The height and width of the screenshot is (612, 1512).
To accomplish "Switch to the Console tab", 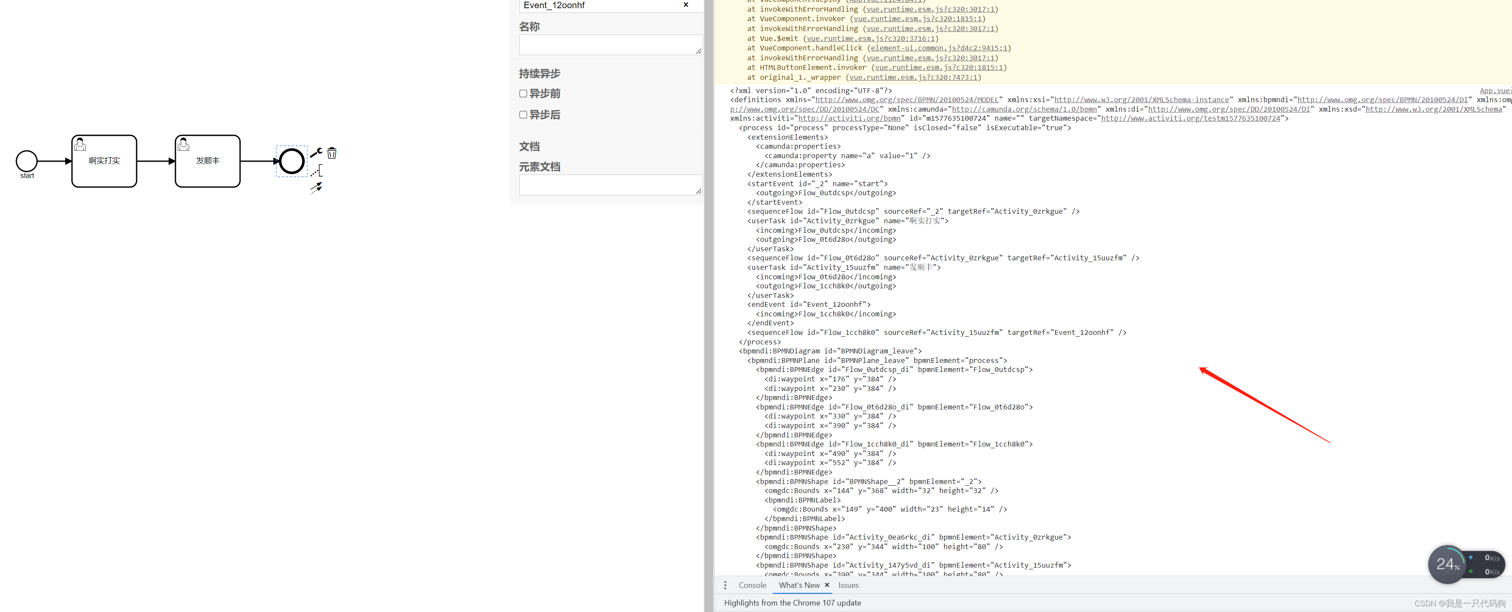I will click(x=752, y=585).
